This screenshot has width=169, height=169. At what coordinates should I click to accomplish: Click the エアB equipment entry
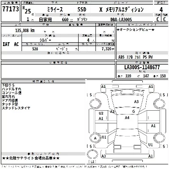tap(129, 57)
